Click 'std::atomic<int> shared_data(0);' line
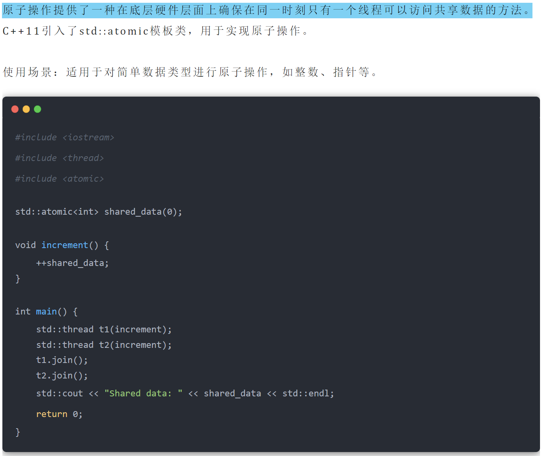 pos(98,212)
